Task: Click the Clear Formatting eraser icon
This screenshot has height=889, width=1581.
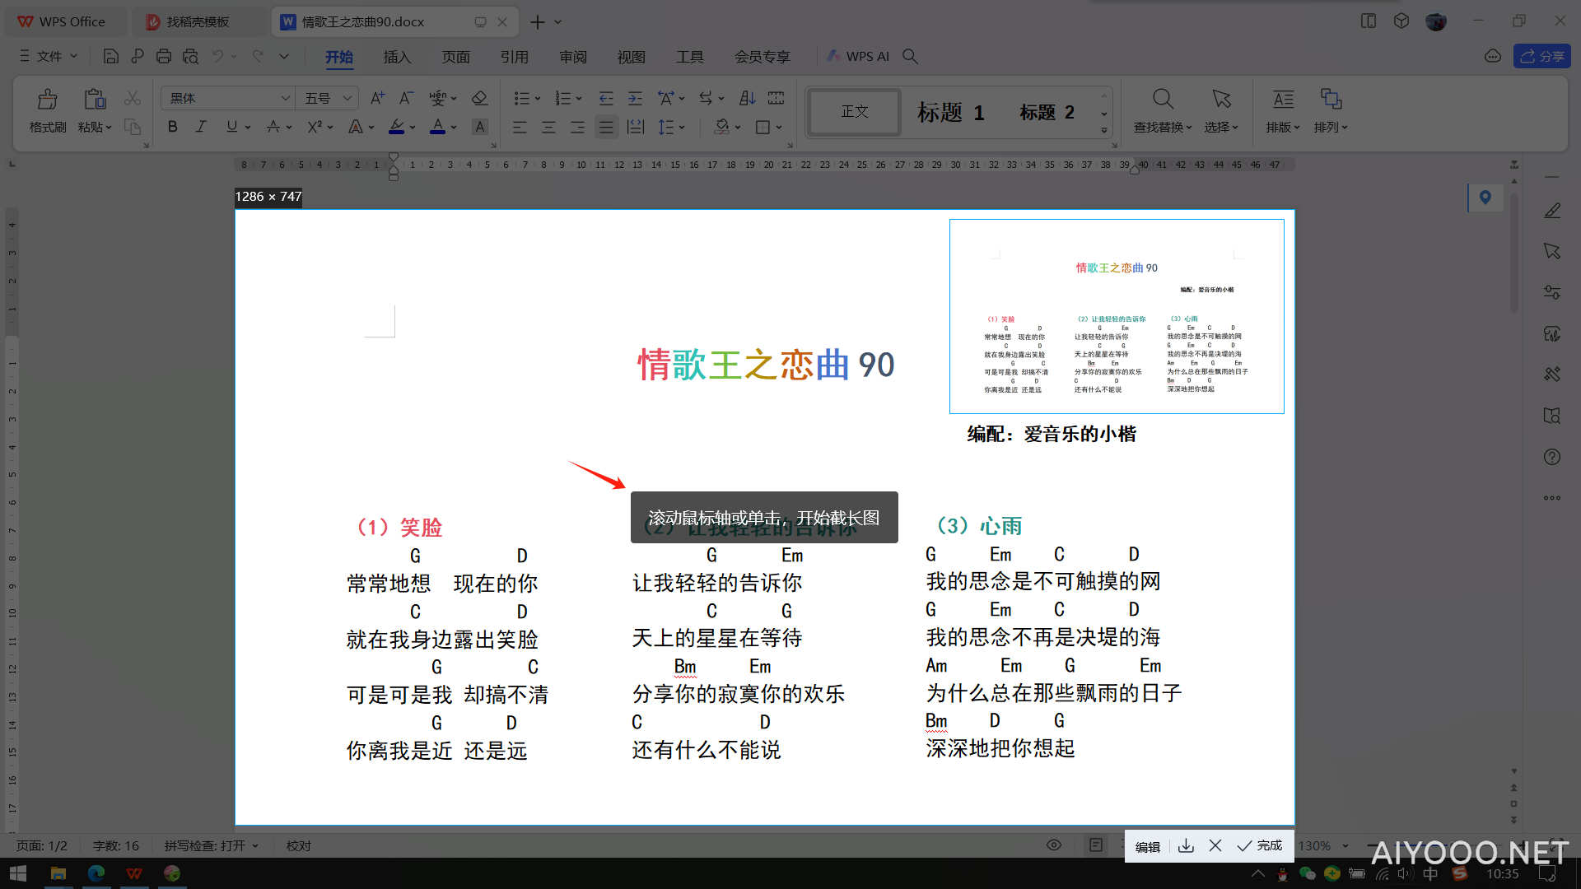Action: (479, 98)
